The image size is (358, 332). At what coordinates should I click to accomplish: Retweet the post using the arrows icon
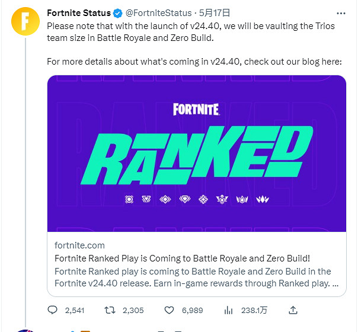point(110,309)
